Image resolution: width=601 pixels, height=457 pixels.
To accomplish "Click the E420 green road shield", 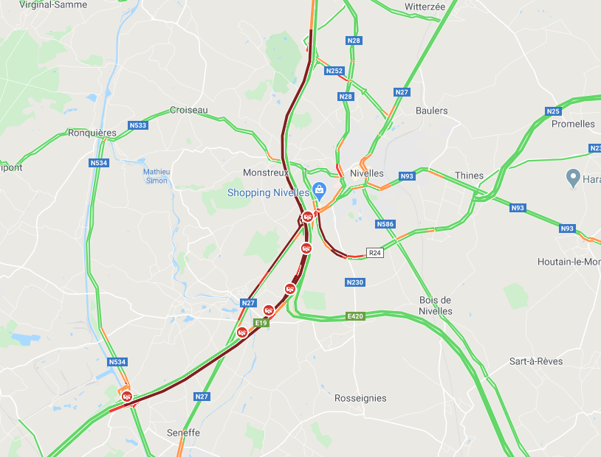I will 355,316.
